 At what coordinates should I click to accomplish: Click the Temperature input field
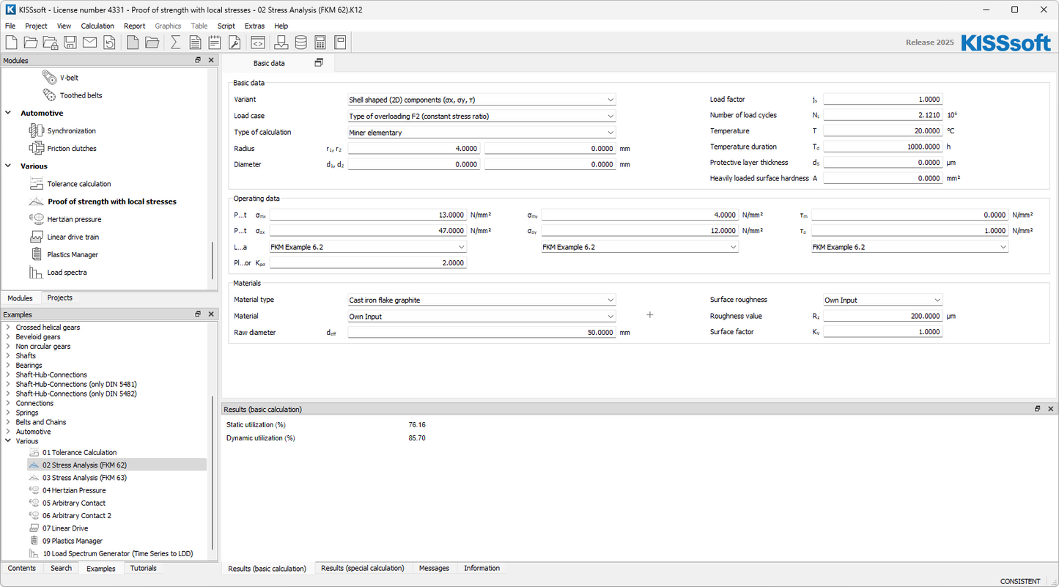882,131
